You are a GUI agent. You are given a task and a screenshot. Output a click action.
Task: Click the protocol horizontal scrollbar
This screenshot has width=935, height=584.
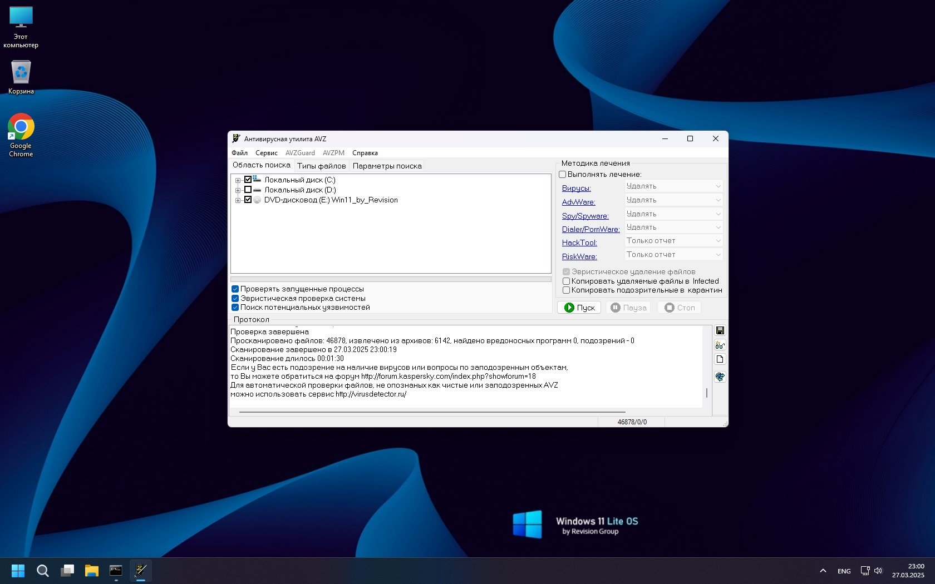tap(432, 412)
